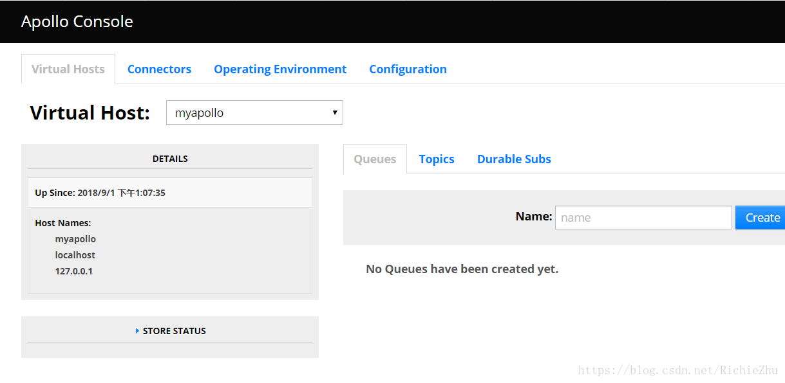Open the Virtual Hosts tab
This screenshot has width=785, height=383.
click(68, 69)
